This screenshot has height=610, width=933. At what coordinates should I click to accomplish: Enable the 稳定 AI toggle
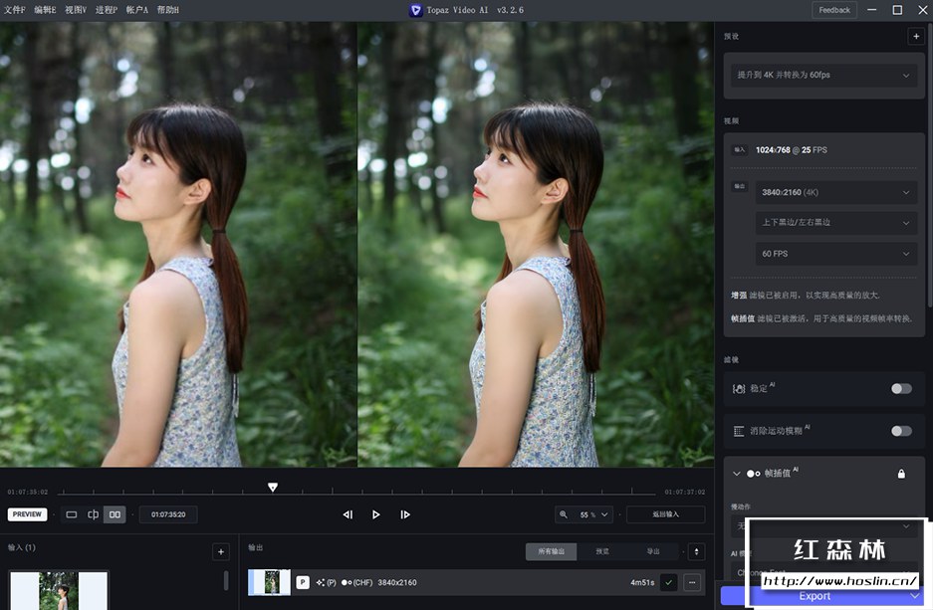[x=901, y=388]
